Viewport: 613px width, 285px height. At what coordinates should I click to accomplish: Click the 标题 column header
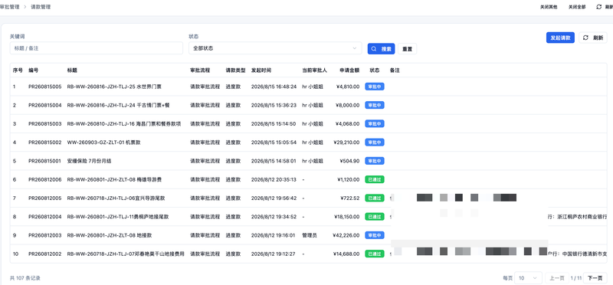[72, 70]
